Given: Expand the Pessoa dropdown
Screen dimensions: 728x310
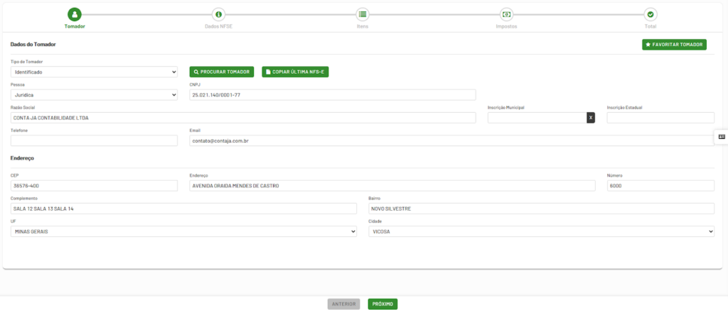Looking at the screenshot, I should (94, 95).
